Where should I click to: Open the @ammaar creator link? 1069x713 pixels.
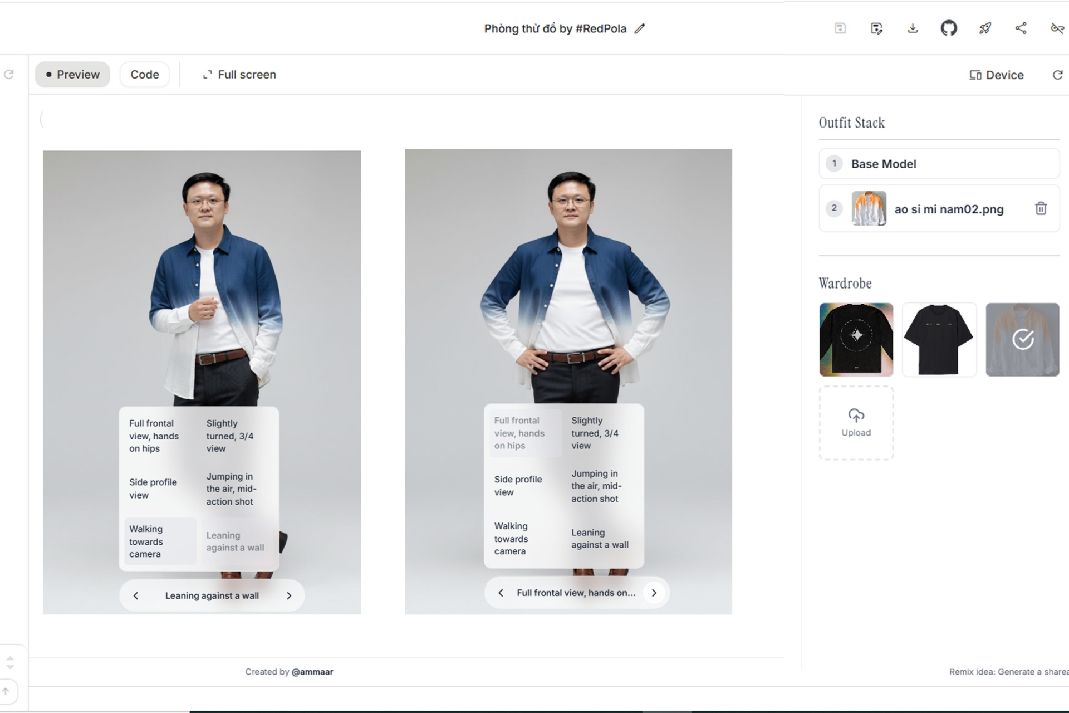[x=312, y=672]
